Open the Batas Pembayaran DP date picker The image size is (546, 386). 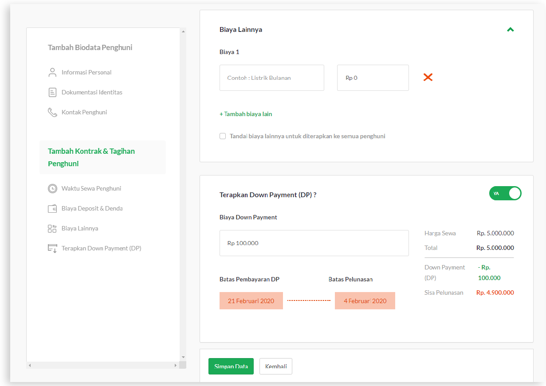[x=251, y=301]
